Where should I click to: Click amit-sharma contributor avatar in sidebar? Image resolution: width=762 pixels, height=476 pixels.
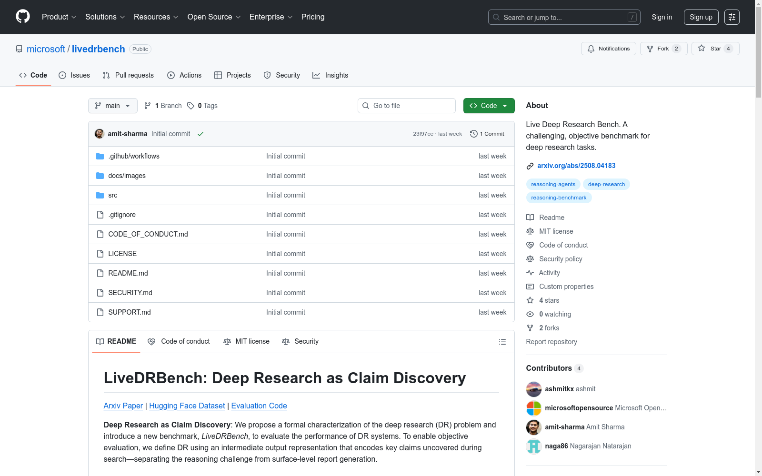pos(534,427)
